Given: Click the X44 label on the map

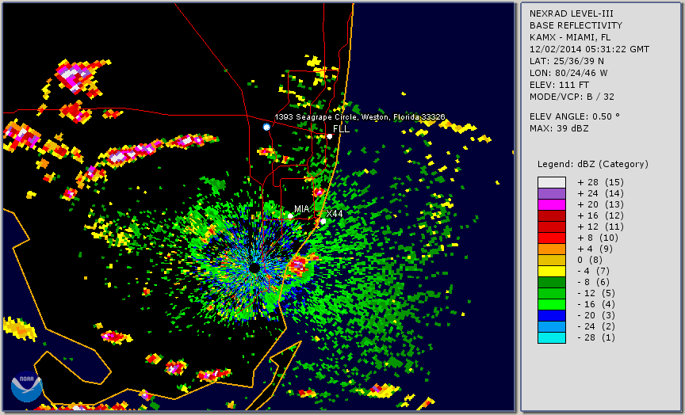Looking at the screenshot, I should pyautogui.click(x=335, y=213).
